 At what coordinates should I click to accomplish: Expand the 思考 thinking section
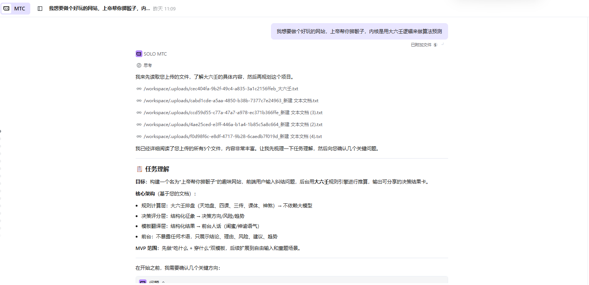pyautogui.click(x=148, y=65)
